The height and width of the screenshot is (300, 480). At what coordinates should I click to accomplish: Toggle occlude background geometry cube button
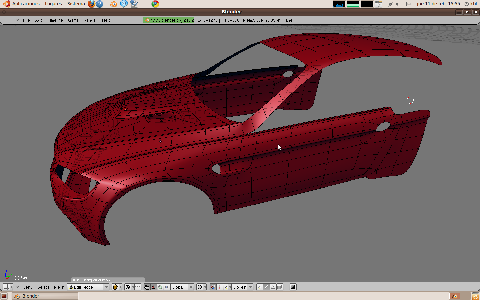(x=280, y=287)
